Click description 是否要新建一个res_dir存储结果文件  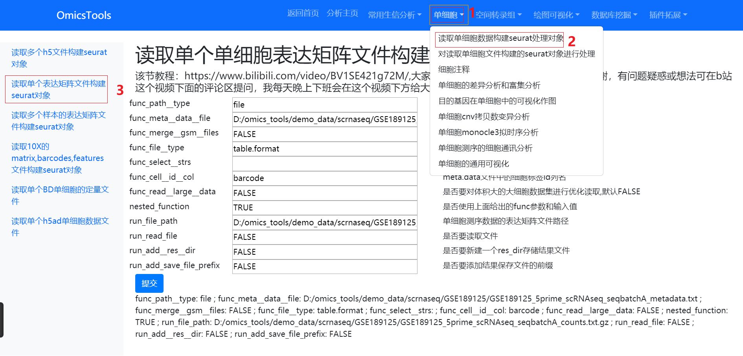[506, 250]
